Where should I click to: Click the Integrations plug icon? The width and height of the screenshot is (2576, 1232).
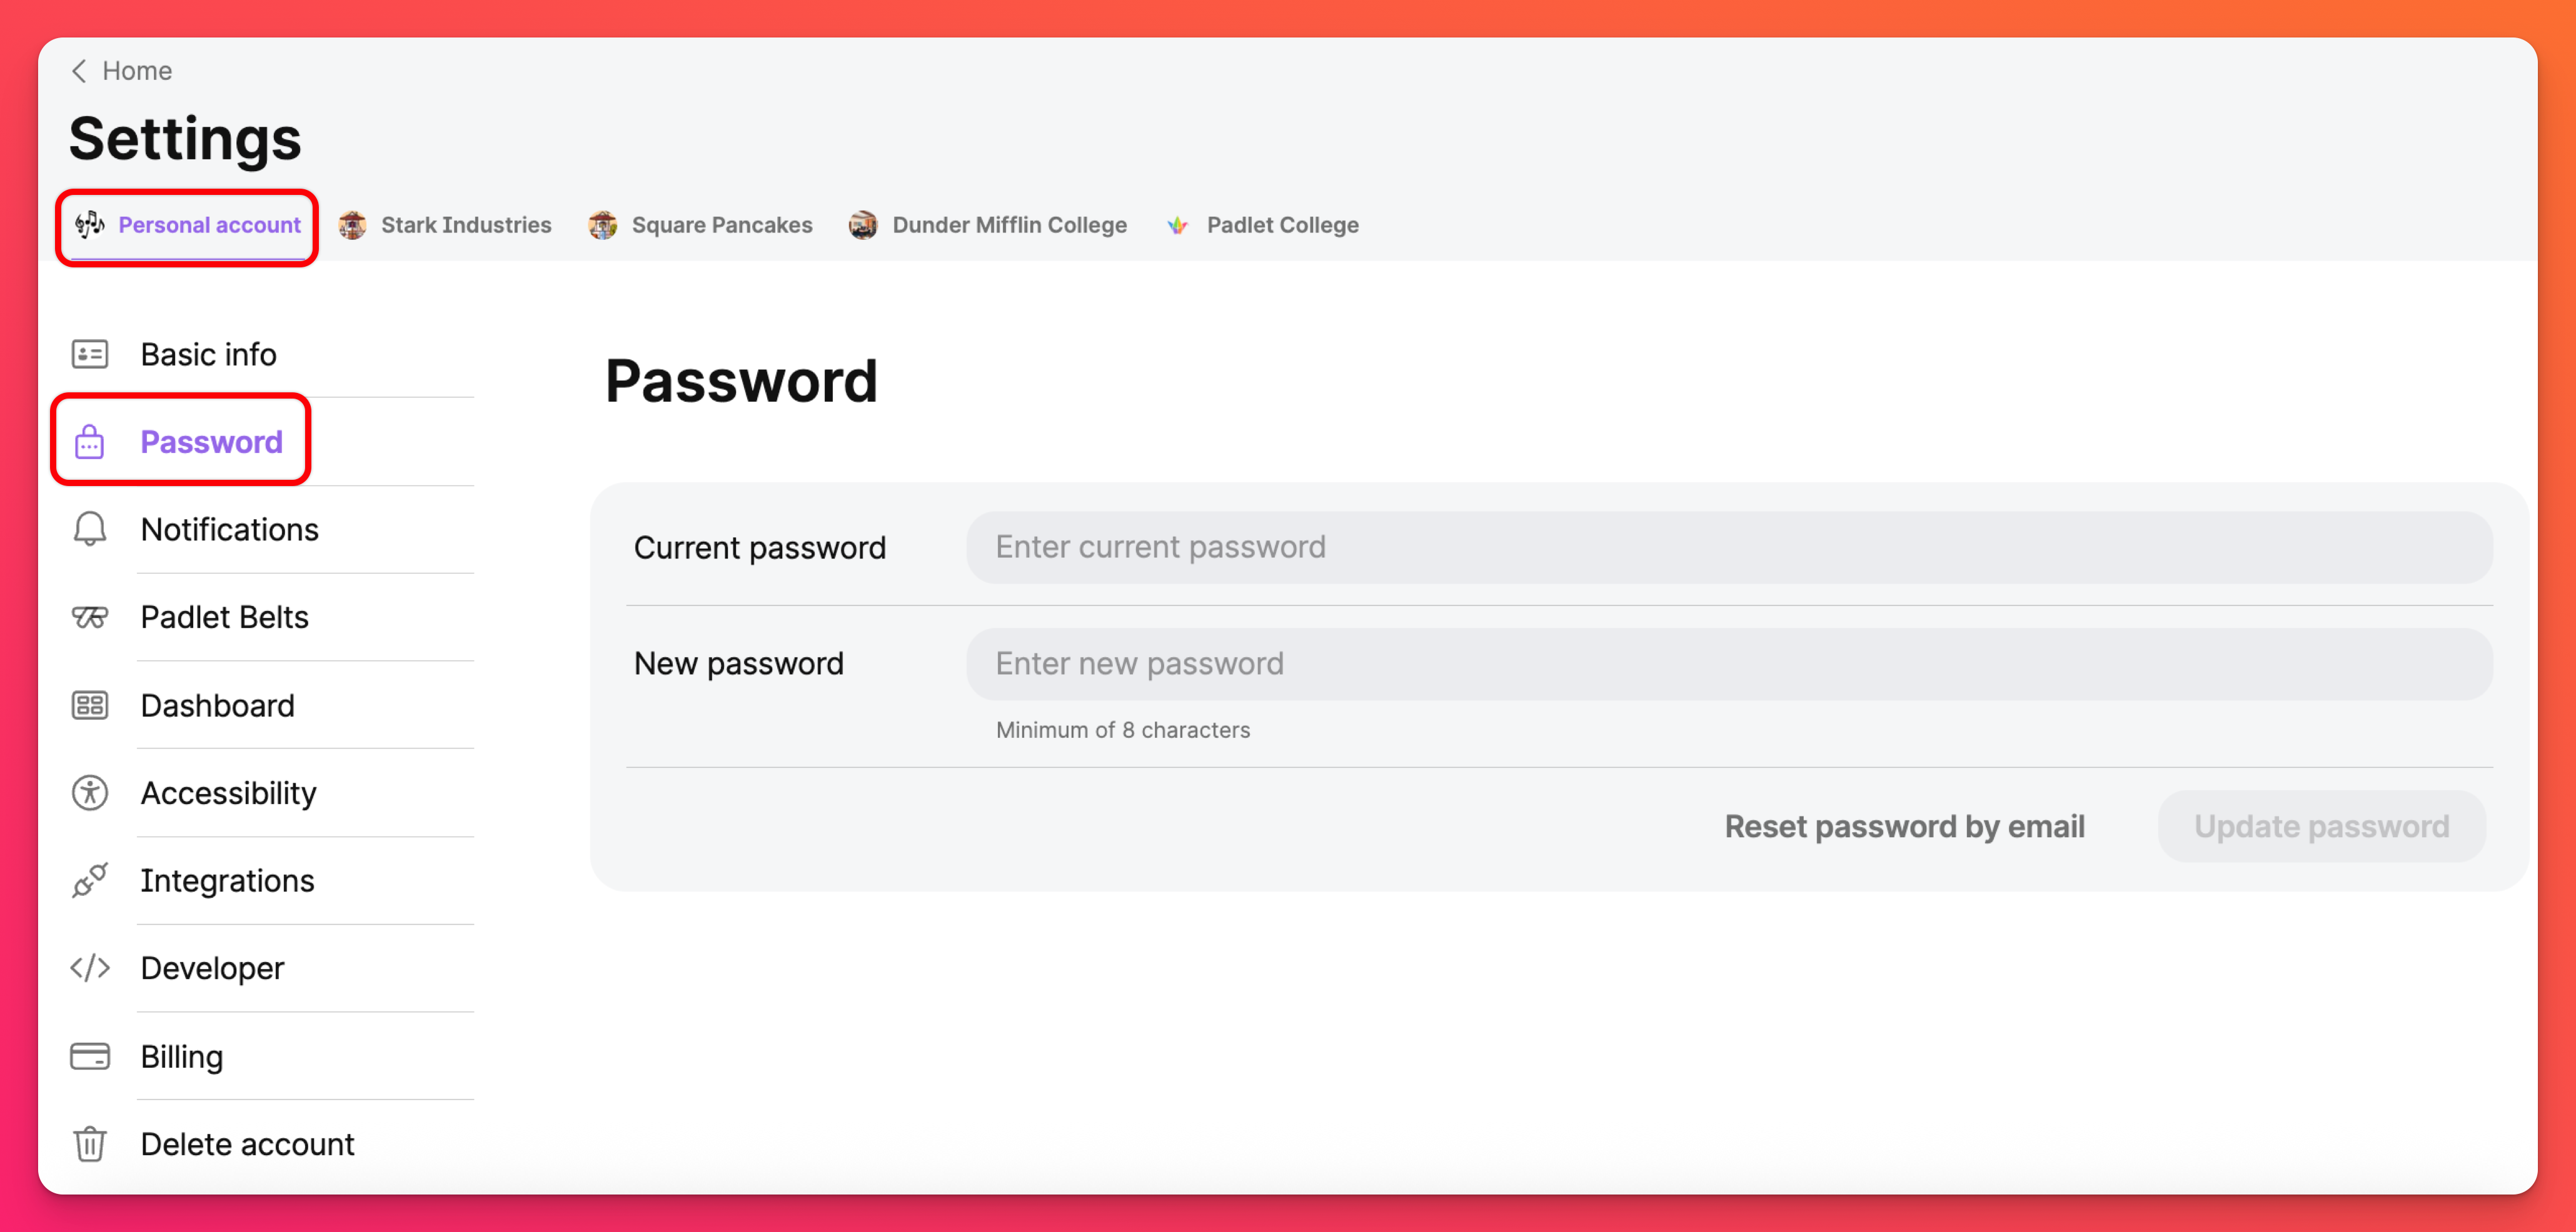coord(90,880)
